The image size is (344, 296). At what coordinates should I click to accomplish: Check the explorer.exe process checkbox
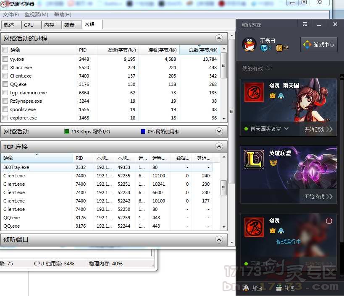point(5,117)
